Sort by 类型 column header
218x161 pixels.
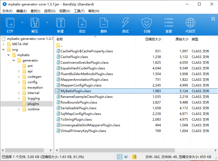click(x=195, y=39)
